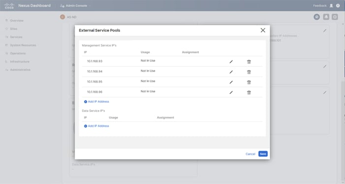Open Administrative in the sidebar

pyautogui.click(x=20, y=70)
